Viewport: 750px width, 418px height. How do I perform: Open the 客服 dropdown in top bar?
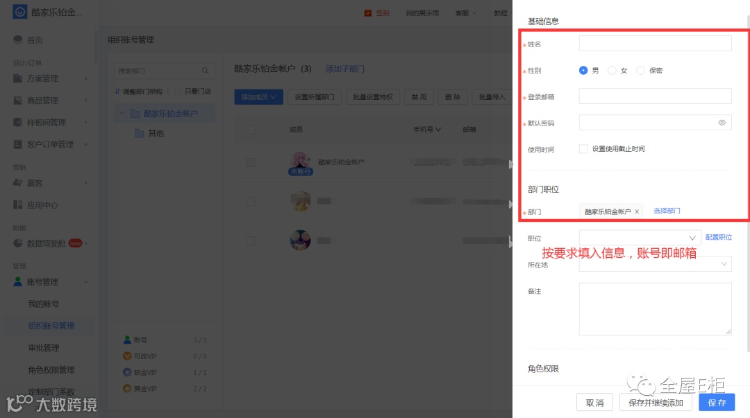pyautogui.click(x=466, y=13)
